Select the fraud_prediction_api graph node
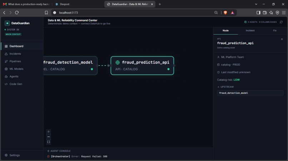 (142, 66)
